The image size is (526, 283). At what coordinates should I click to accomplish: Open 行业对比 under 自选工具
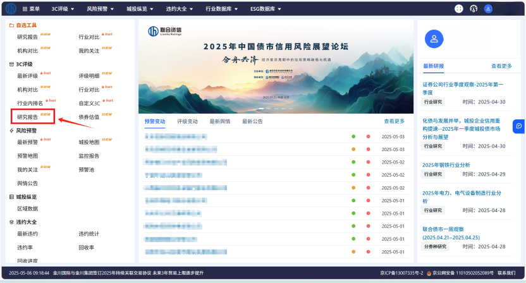[89, 37]
